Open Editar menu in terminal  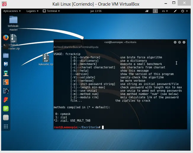point(65,47)
